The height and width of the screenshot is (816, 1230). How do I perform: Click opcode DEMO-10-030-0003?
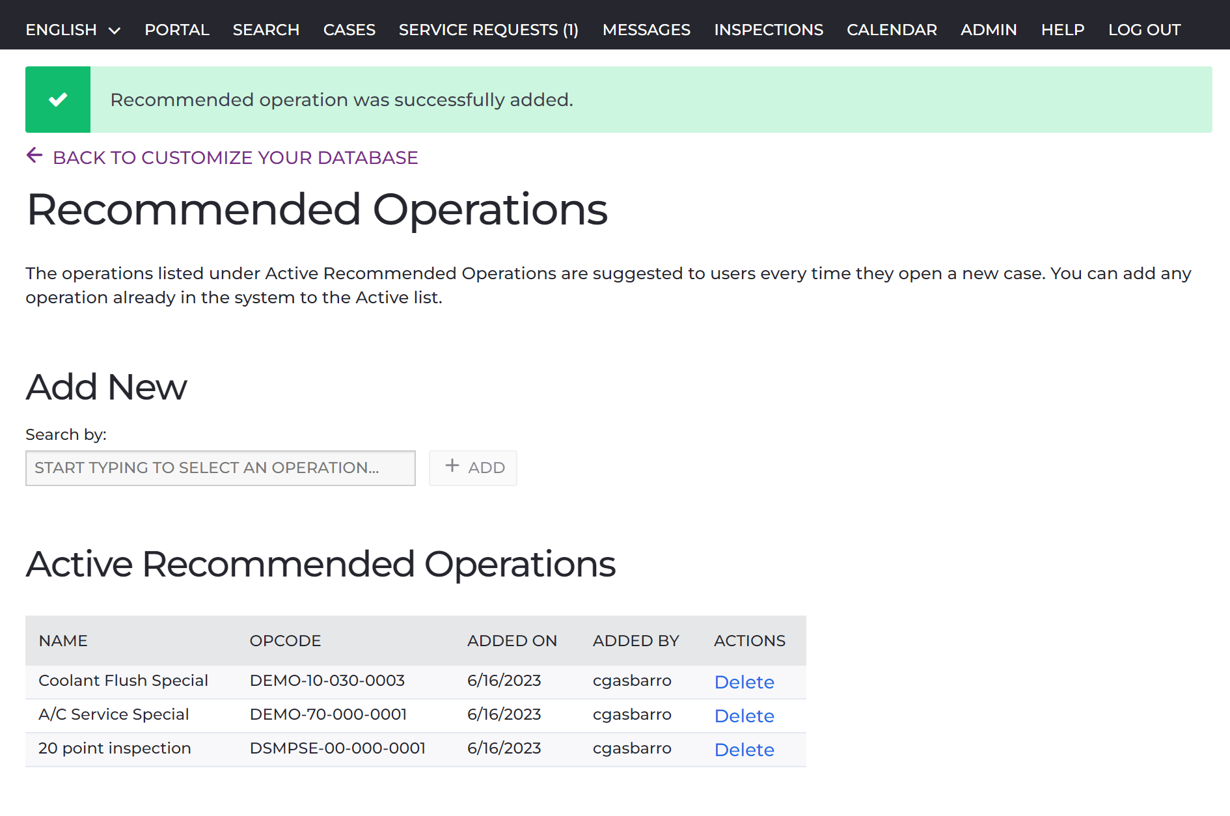(x=327, y=681)
